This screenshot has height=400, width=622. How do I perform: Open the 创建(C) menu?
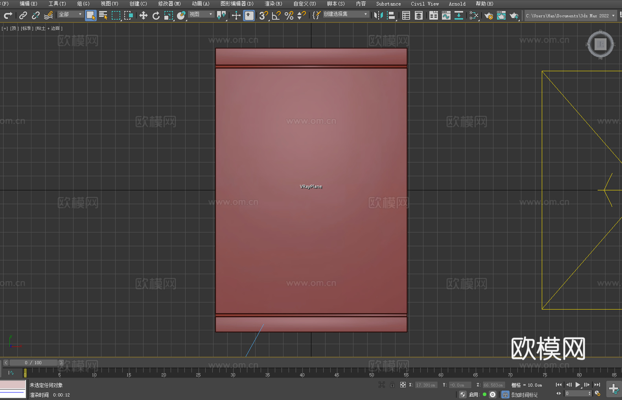pyautogui.click(x=138, y=4)
